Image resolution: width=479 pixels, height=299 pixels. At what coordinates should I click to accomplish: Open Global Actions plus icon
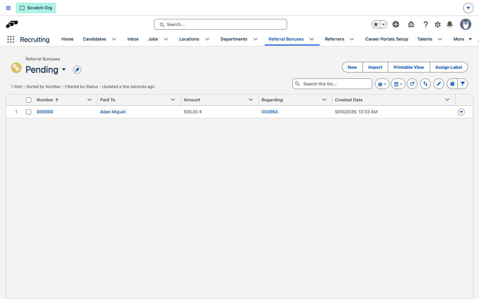coord(396,24)
